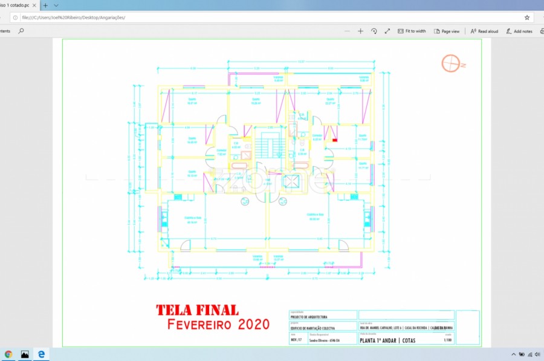Viewport: 544px width, 361px height.
Task: Open the Photos app from the taskbar
Action: click(x=25, y=354)
